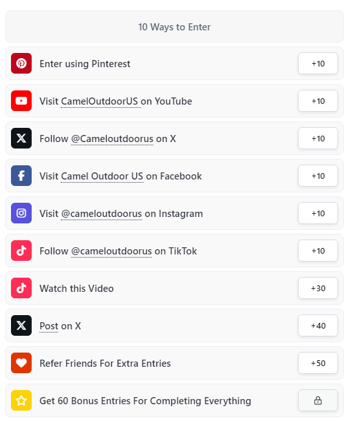The width and height of the screenshot is (349, 421).
Task: Click the Facebook logo icon
Action: point(21,176)
